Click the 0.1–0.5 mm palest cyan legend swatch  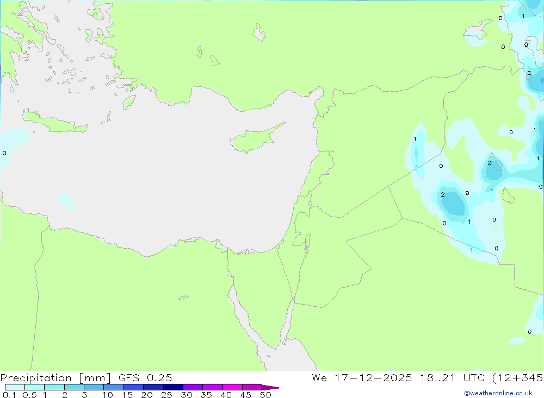tap(15, 387)
